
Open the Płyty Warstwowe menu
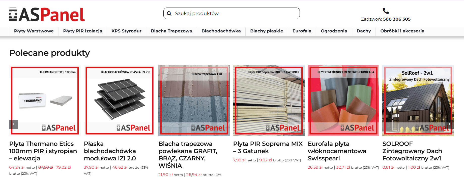coord(34,31)
